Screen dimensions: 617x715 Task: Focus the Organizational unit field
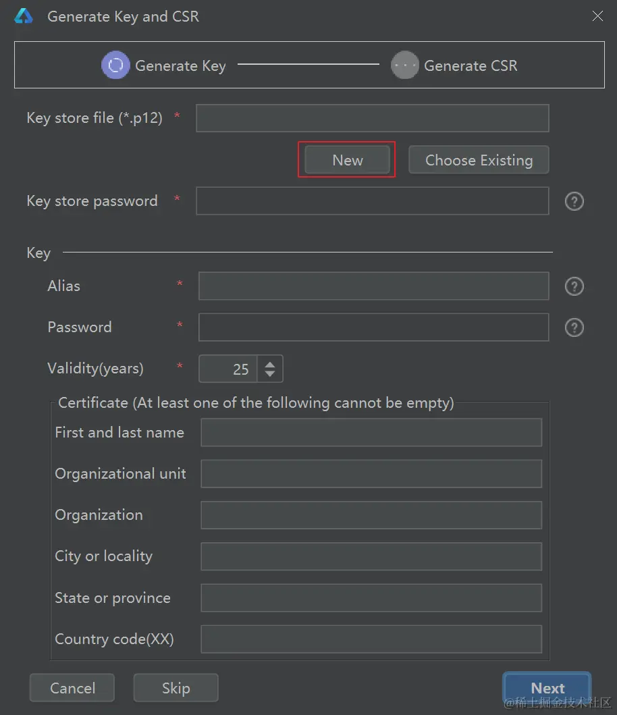tap(371, 474)
